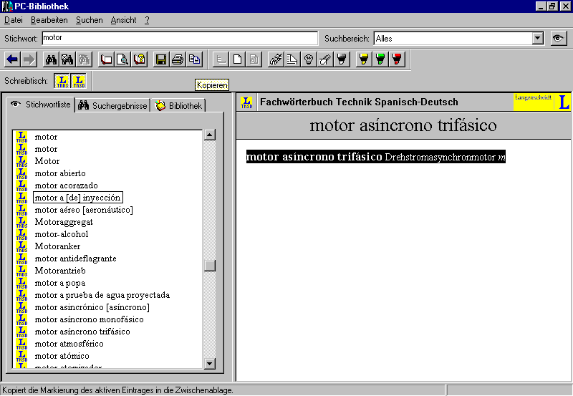The image size is (573, 396).
Task: Click the light bulb toolbar icon
Action: click(x=309, y=59)
